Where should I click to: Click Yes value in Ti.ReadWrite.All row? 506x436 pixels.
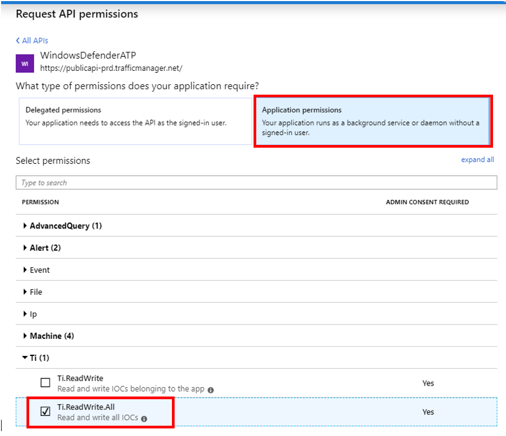pos(428,412)
